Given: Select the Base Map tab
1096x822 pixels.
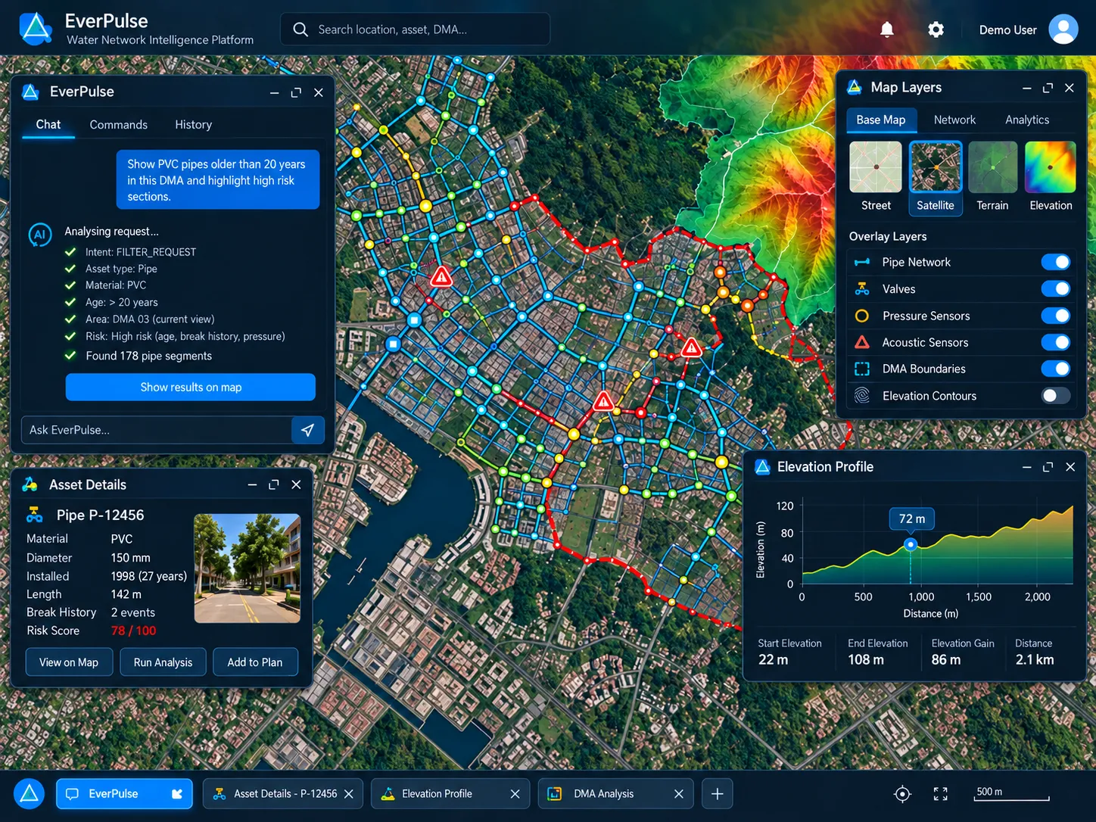Looking at the screenshot, I should tap(881, 120).
